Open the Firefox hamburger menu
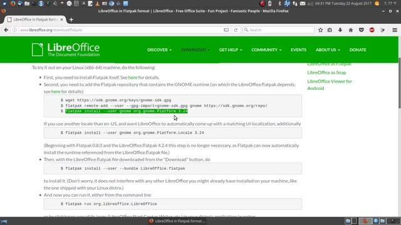Viewport: 401px width, 225px height. pyautogui.click(x=395, y=30)
